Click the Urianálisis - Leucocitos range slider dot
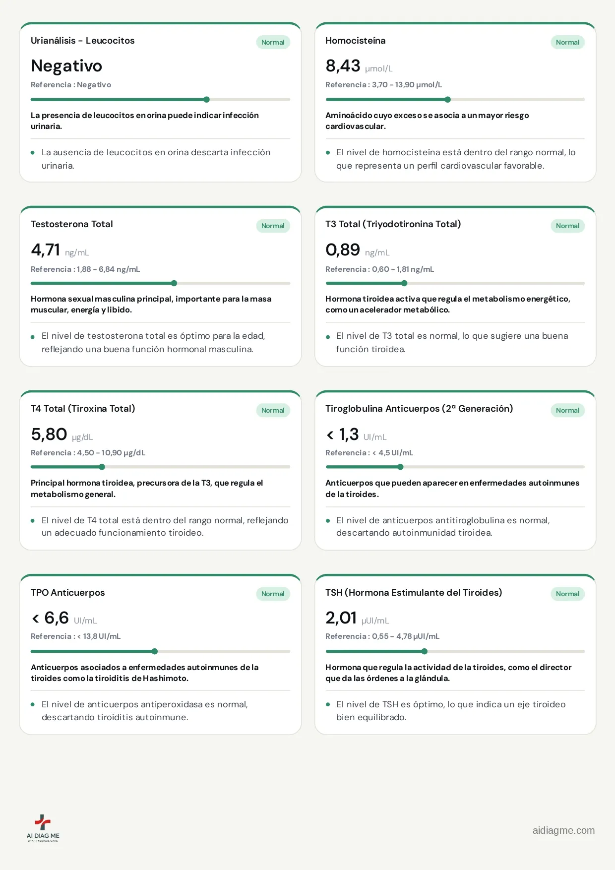 207,100
